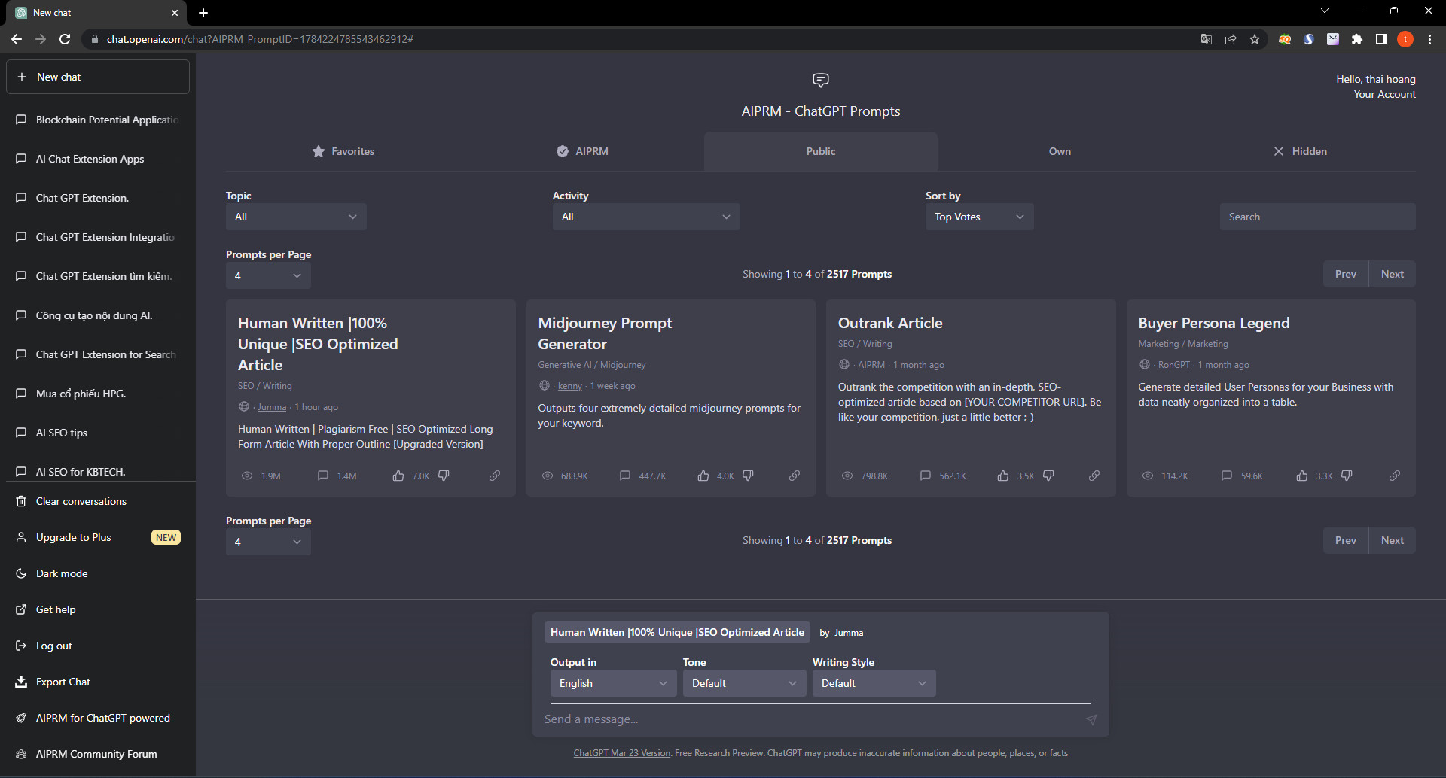Click the Export Chat icon
The height and width of the screenshot is (778, 1446).
[20, 682]
